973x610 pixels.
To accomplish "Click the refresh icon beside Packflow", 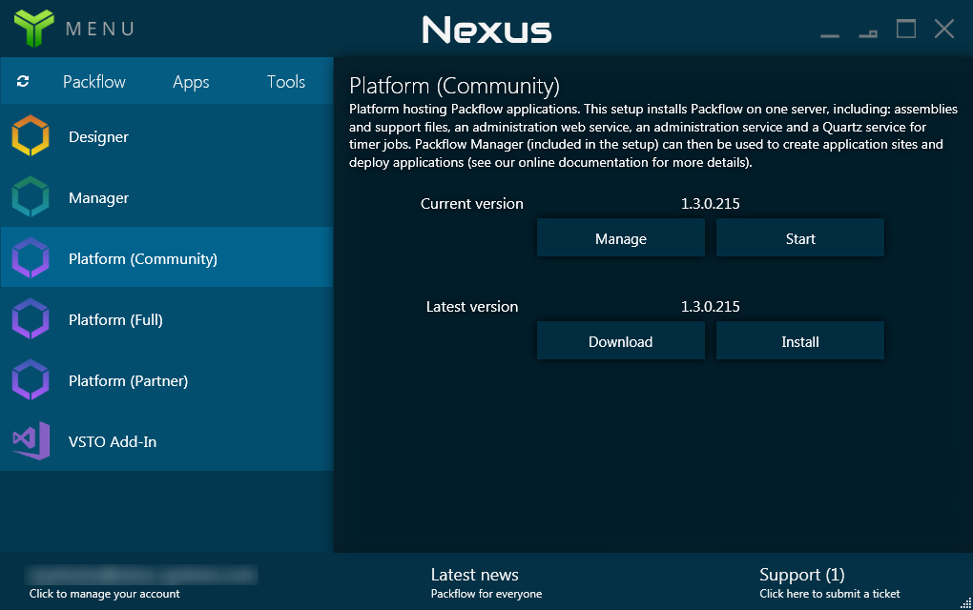I will (x=23, y=81).
